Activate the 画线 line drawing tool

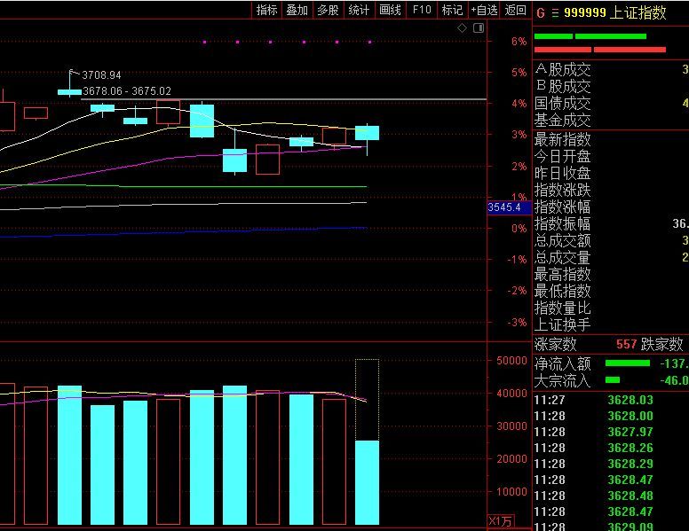(390, 10)
